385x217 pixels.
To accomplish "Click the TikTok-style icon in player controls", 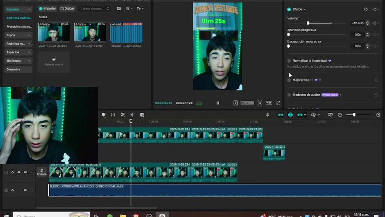I will (236, 103).
